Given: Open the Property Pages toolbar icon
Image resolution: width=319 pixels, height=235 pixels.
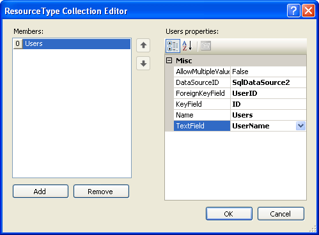Looking at the screenshot, I should coord(206,46).
